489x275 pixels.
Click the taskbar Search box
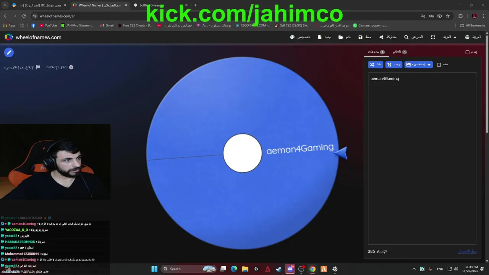pos(189,269)
